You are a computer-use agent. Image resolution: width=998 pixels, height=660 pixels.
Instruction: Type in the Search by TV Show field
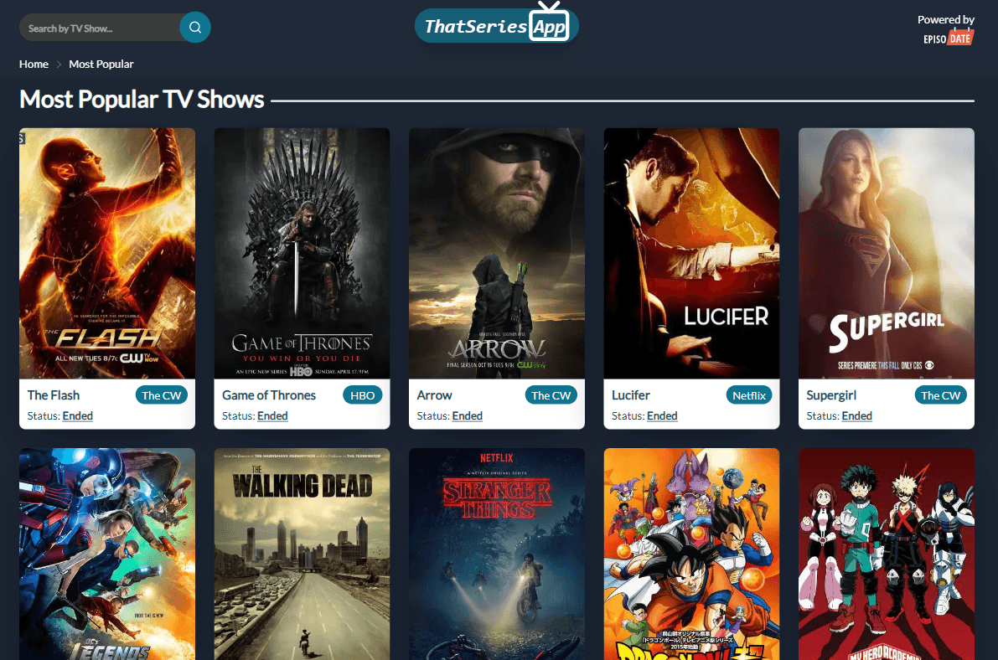click(x=99, y=28)
